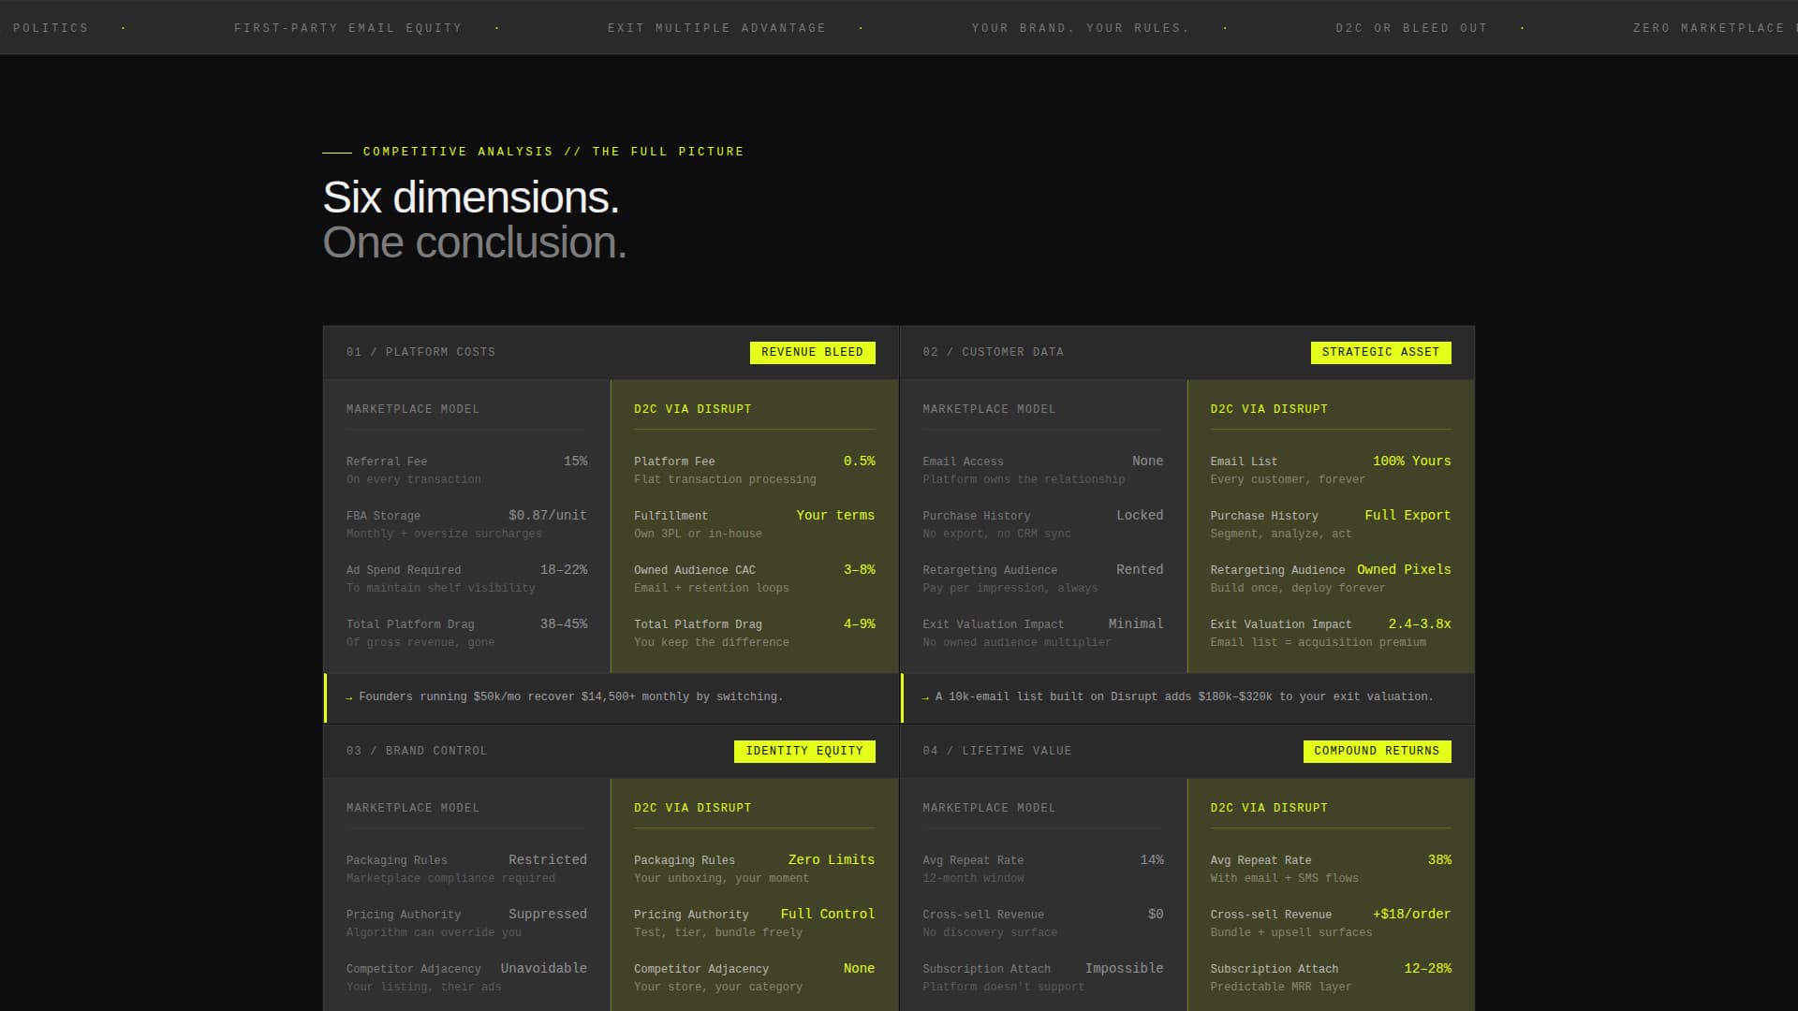Click D2C Avg Repeat Rate 38%
1798x1011 pixels.
tap(1439, 860)
